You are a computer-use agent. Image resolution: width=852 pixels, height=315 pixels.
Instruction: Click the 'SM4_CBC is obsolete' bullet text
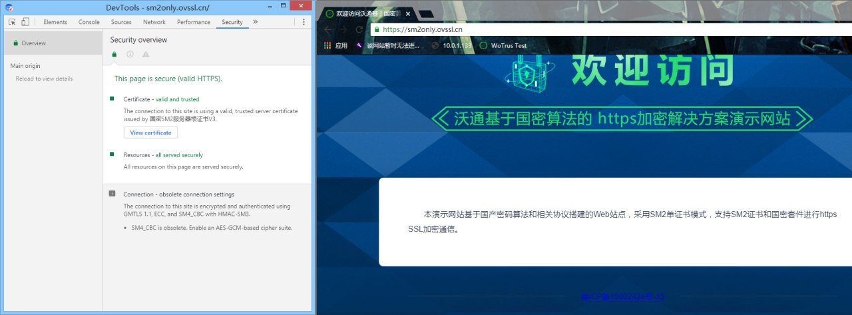click(212, 228)
